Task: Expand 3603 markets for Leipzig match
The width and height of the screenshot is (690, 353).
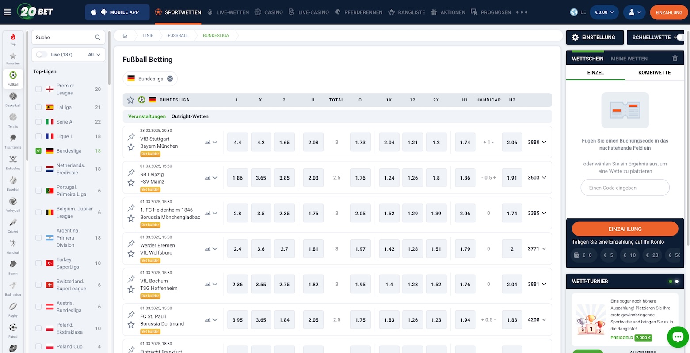Action: 537,178
